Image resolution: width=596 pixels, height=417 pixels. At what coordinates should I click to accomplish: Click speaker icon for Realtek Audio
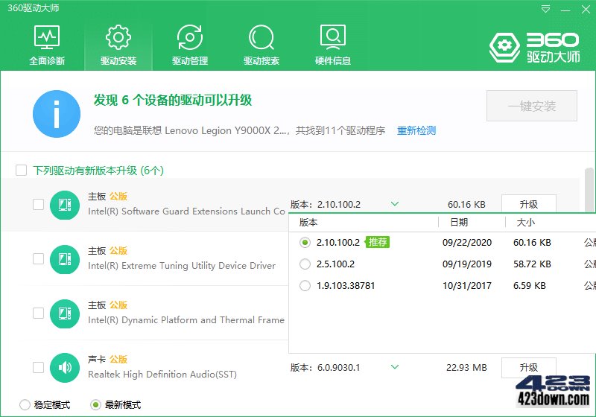pyautogui.click(x=65, y=368)
